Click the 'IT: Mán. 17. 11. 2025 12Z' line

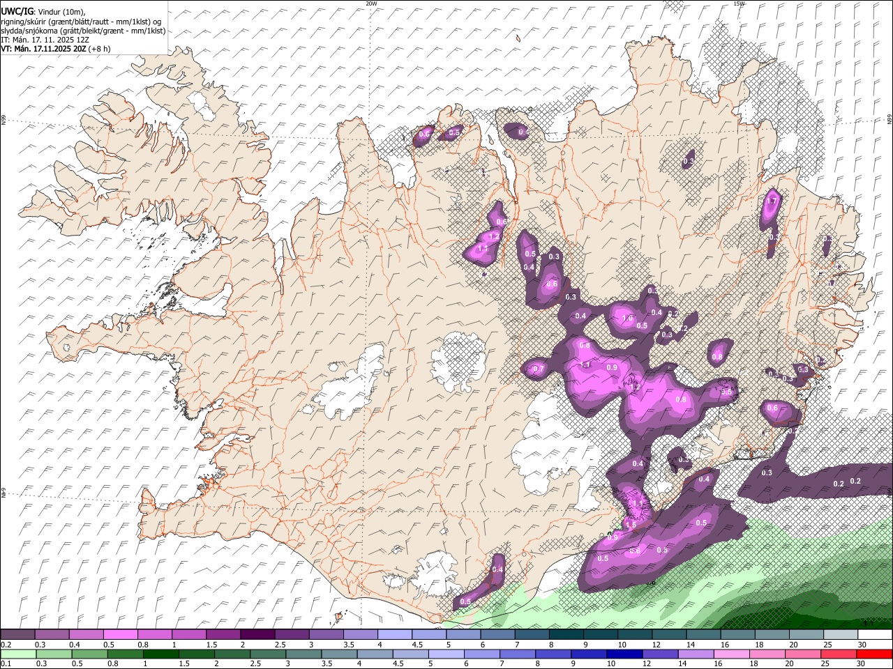tap(45, 40)
